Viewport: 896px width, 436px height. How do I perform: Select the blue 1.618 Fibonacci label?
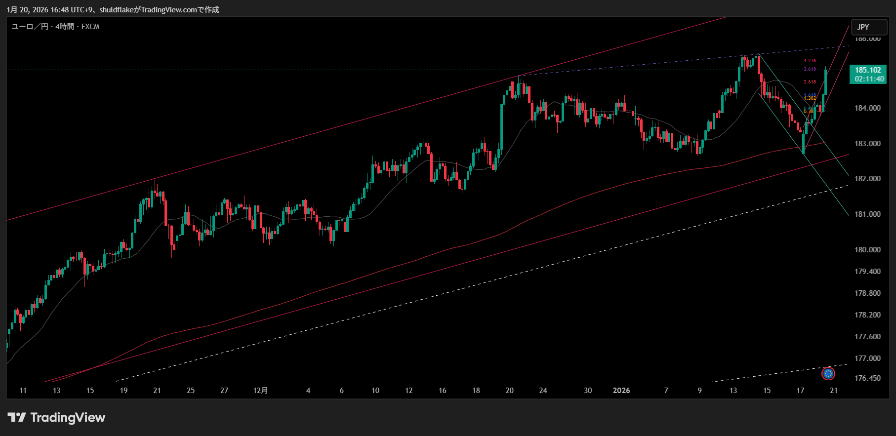810,95
